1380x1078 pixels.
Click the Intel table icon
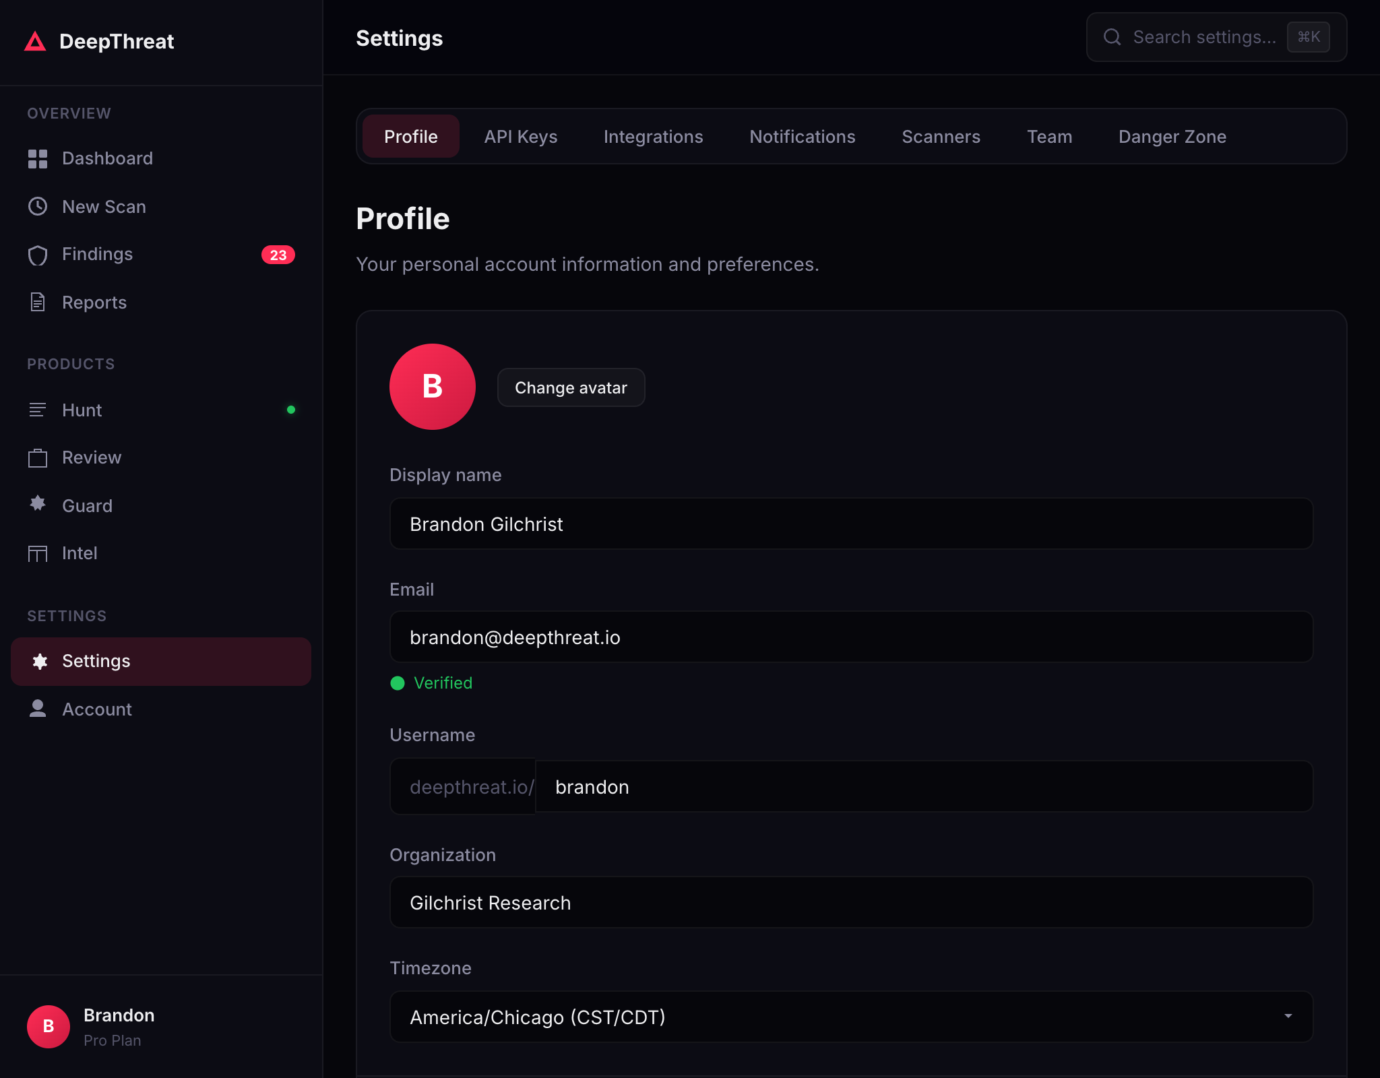click(38, 553)
